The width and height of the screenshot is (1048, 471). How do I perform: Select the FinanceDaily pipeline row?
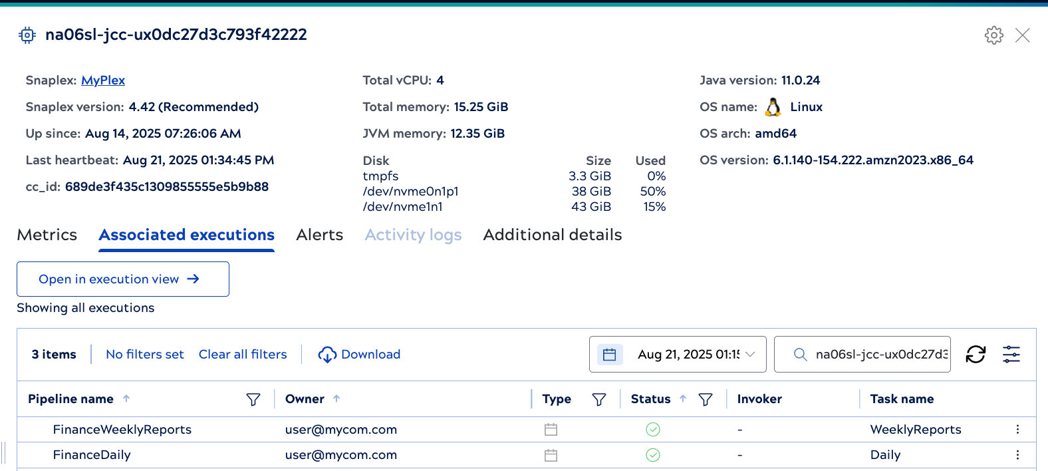point(527,455)
